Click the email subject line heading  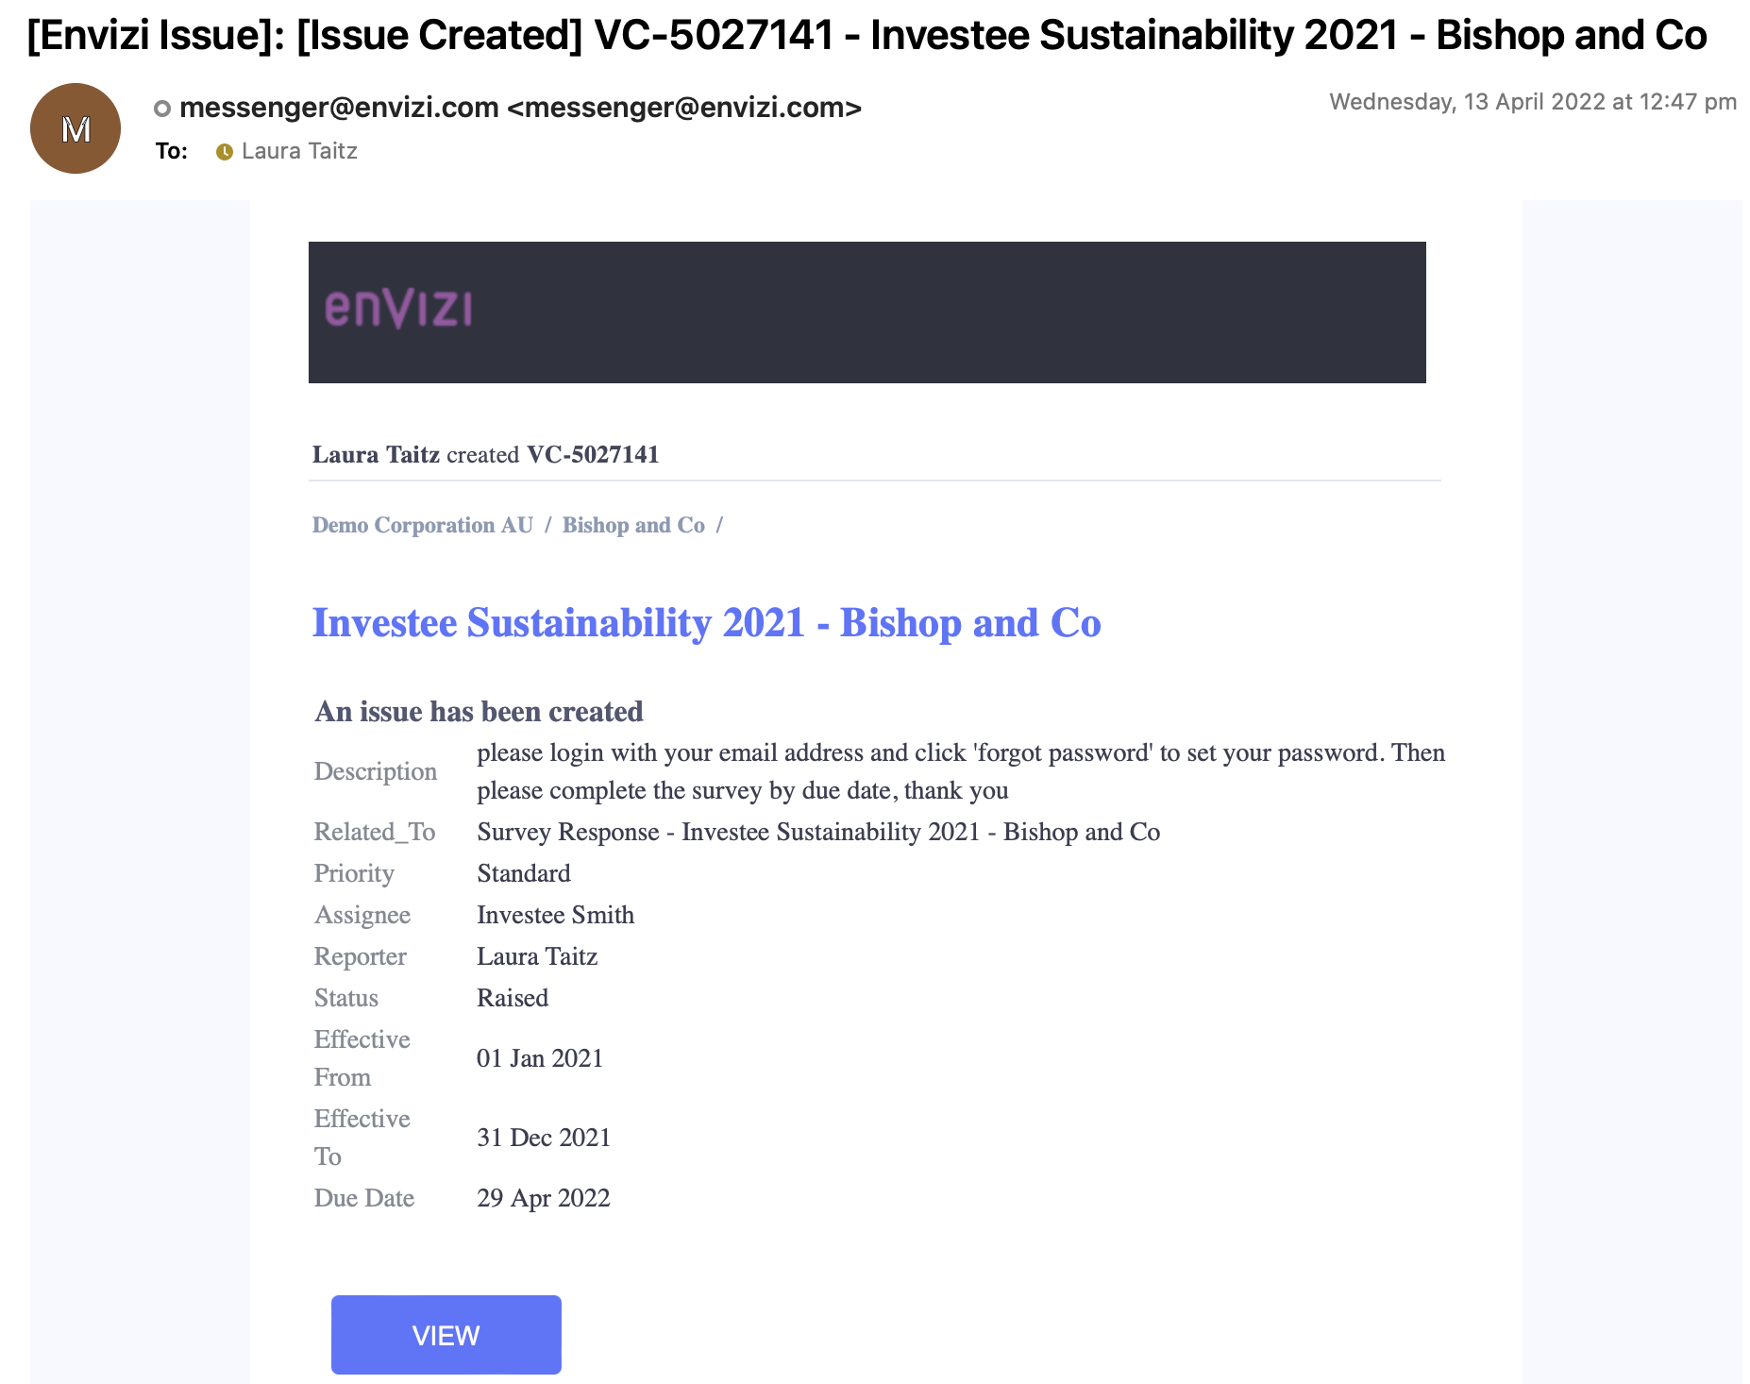pos(867,36)
